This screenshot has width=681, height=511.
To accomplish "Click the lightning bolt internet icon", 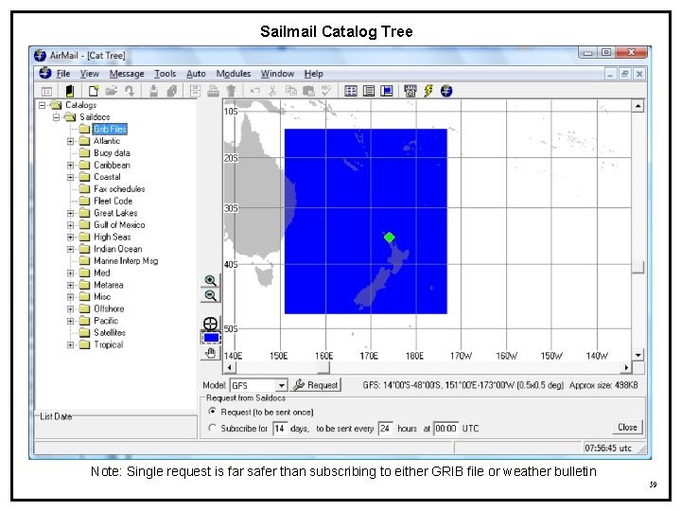I will pyautogui.click(x=428, y=91).
